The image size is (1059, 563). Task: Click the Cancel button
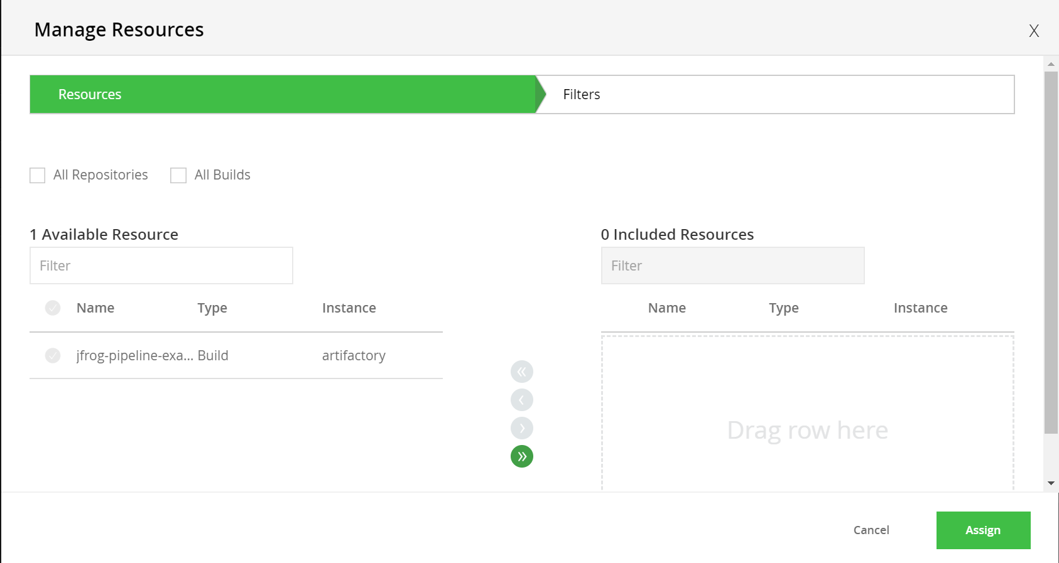coord(871,530)
